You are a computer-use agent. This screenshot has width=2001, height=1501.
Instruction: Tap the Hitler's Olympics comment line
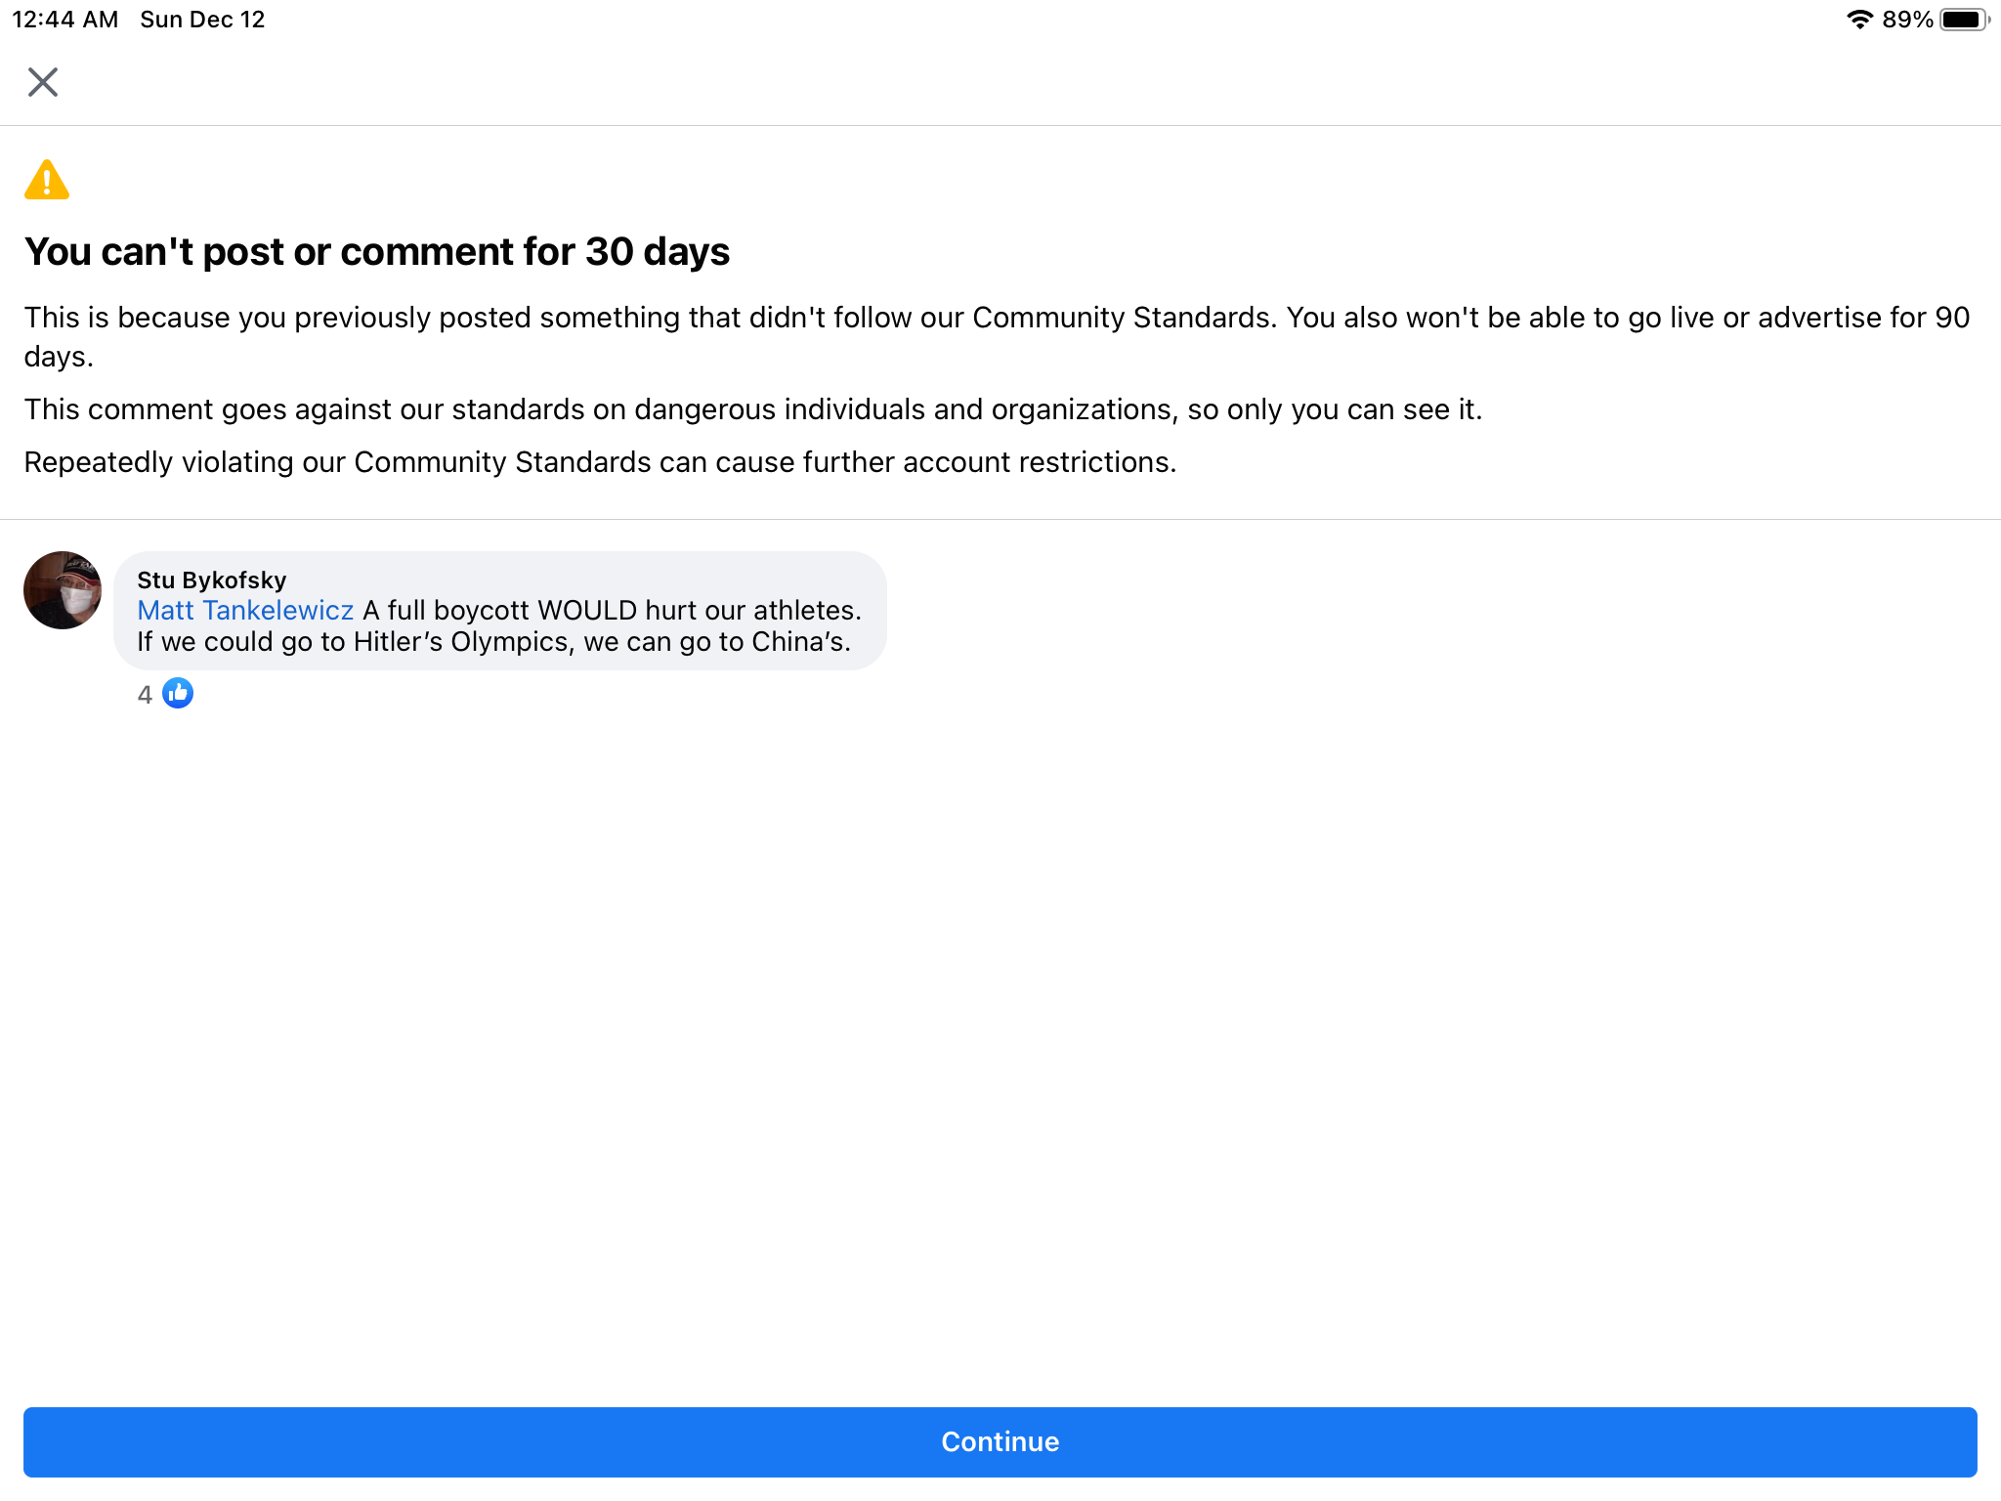coord(493,641)
